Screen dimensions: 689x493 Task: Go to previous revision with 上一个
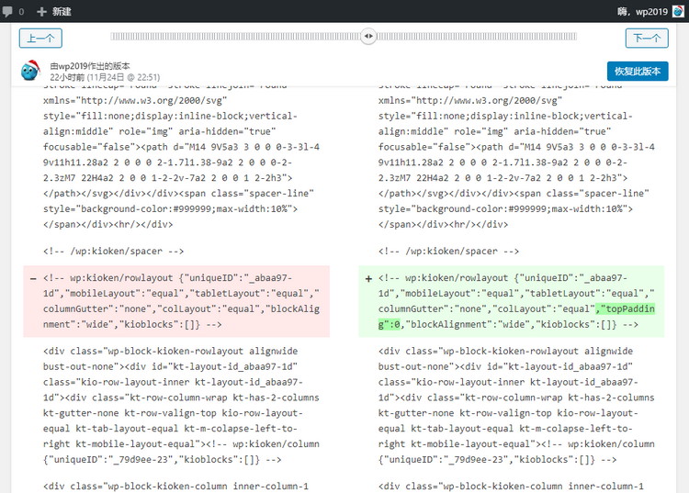tap(40, 38)
